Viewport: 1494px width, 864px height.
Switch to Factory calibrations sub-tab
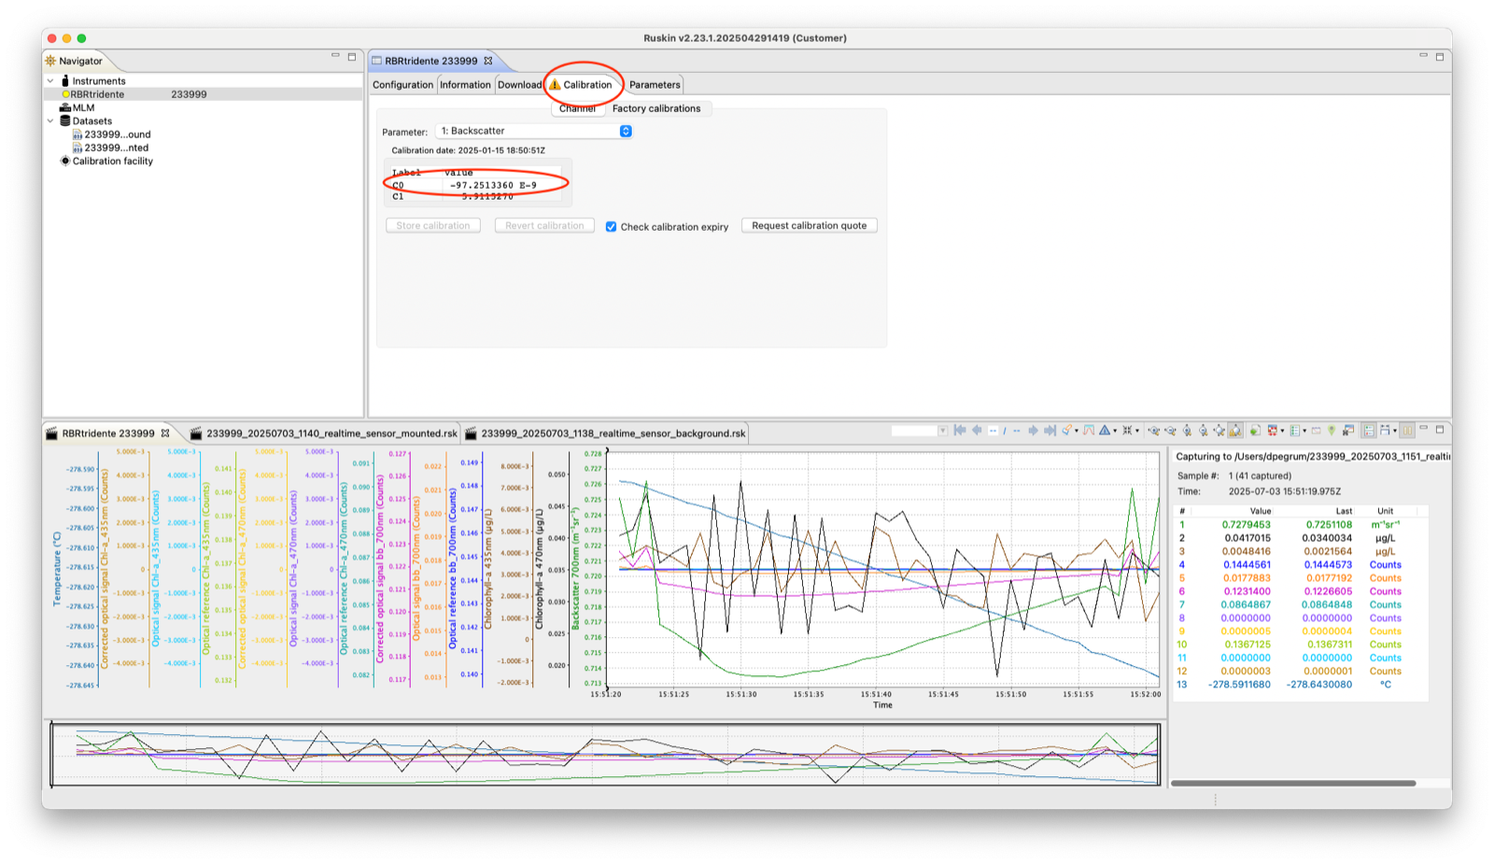(656, 108)
